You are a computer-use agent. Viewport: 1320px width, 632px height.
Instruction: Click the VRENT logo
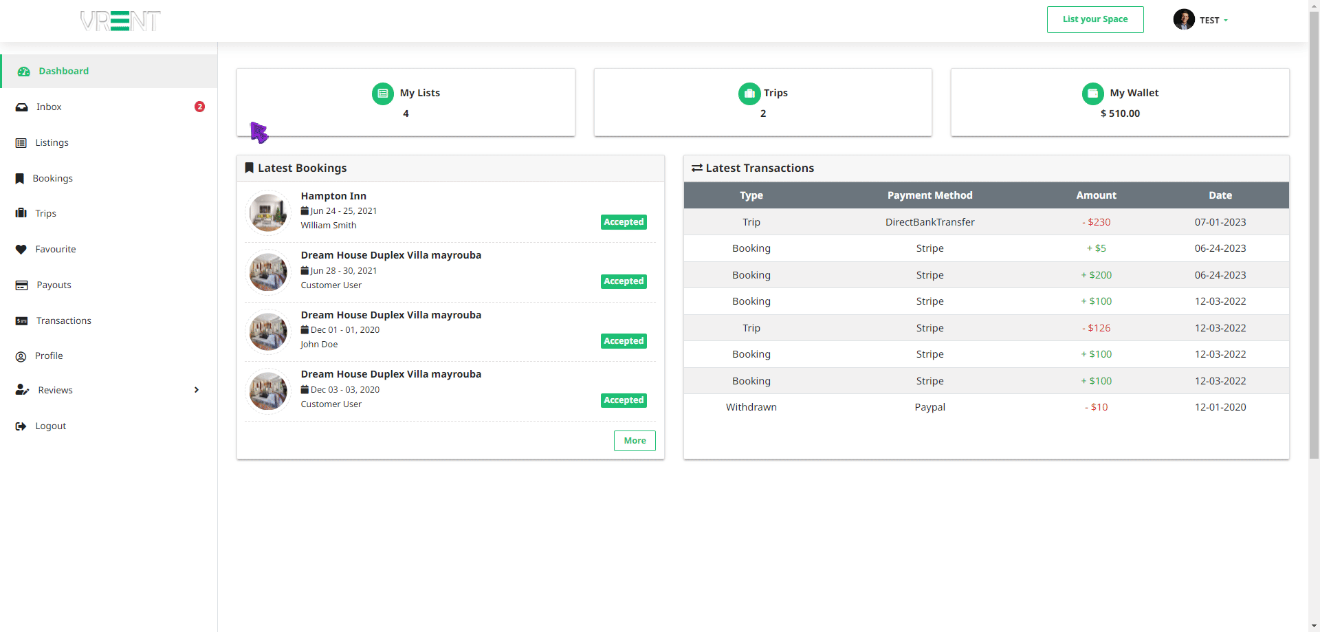(120, 21)
